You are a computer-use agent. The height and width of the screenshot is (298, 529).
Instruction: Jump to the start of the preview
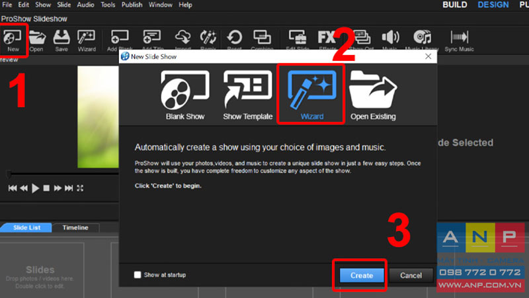pos(13,188)
